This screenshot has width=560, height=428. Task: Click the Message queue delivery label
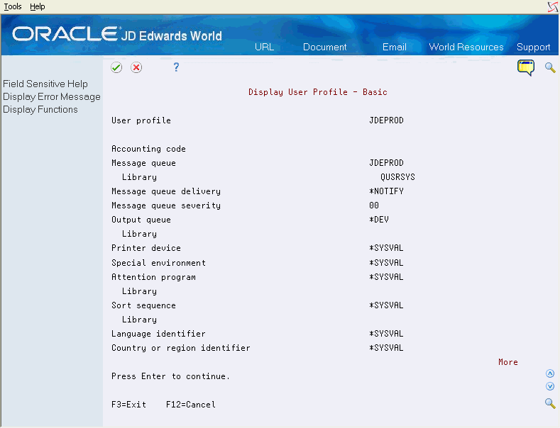coord(166,191)
